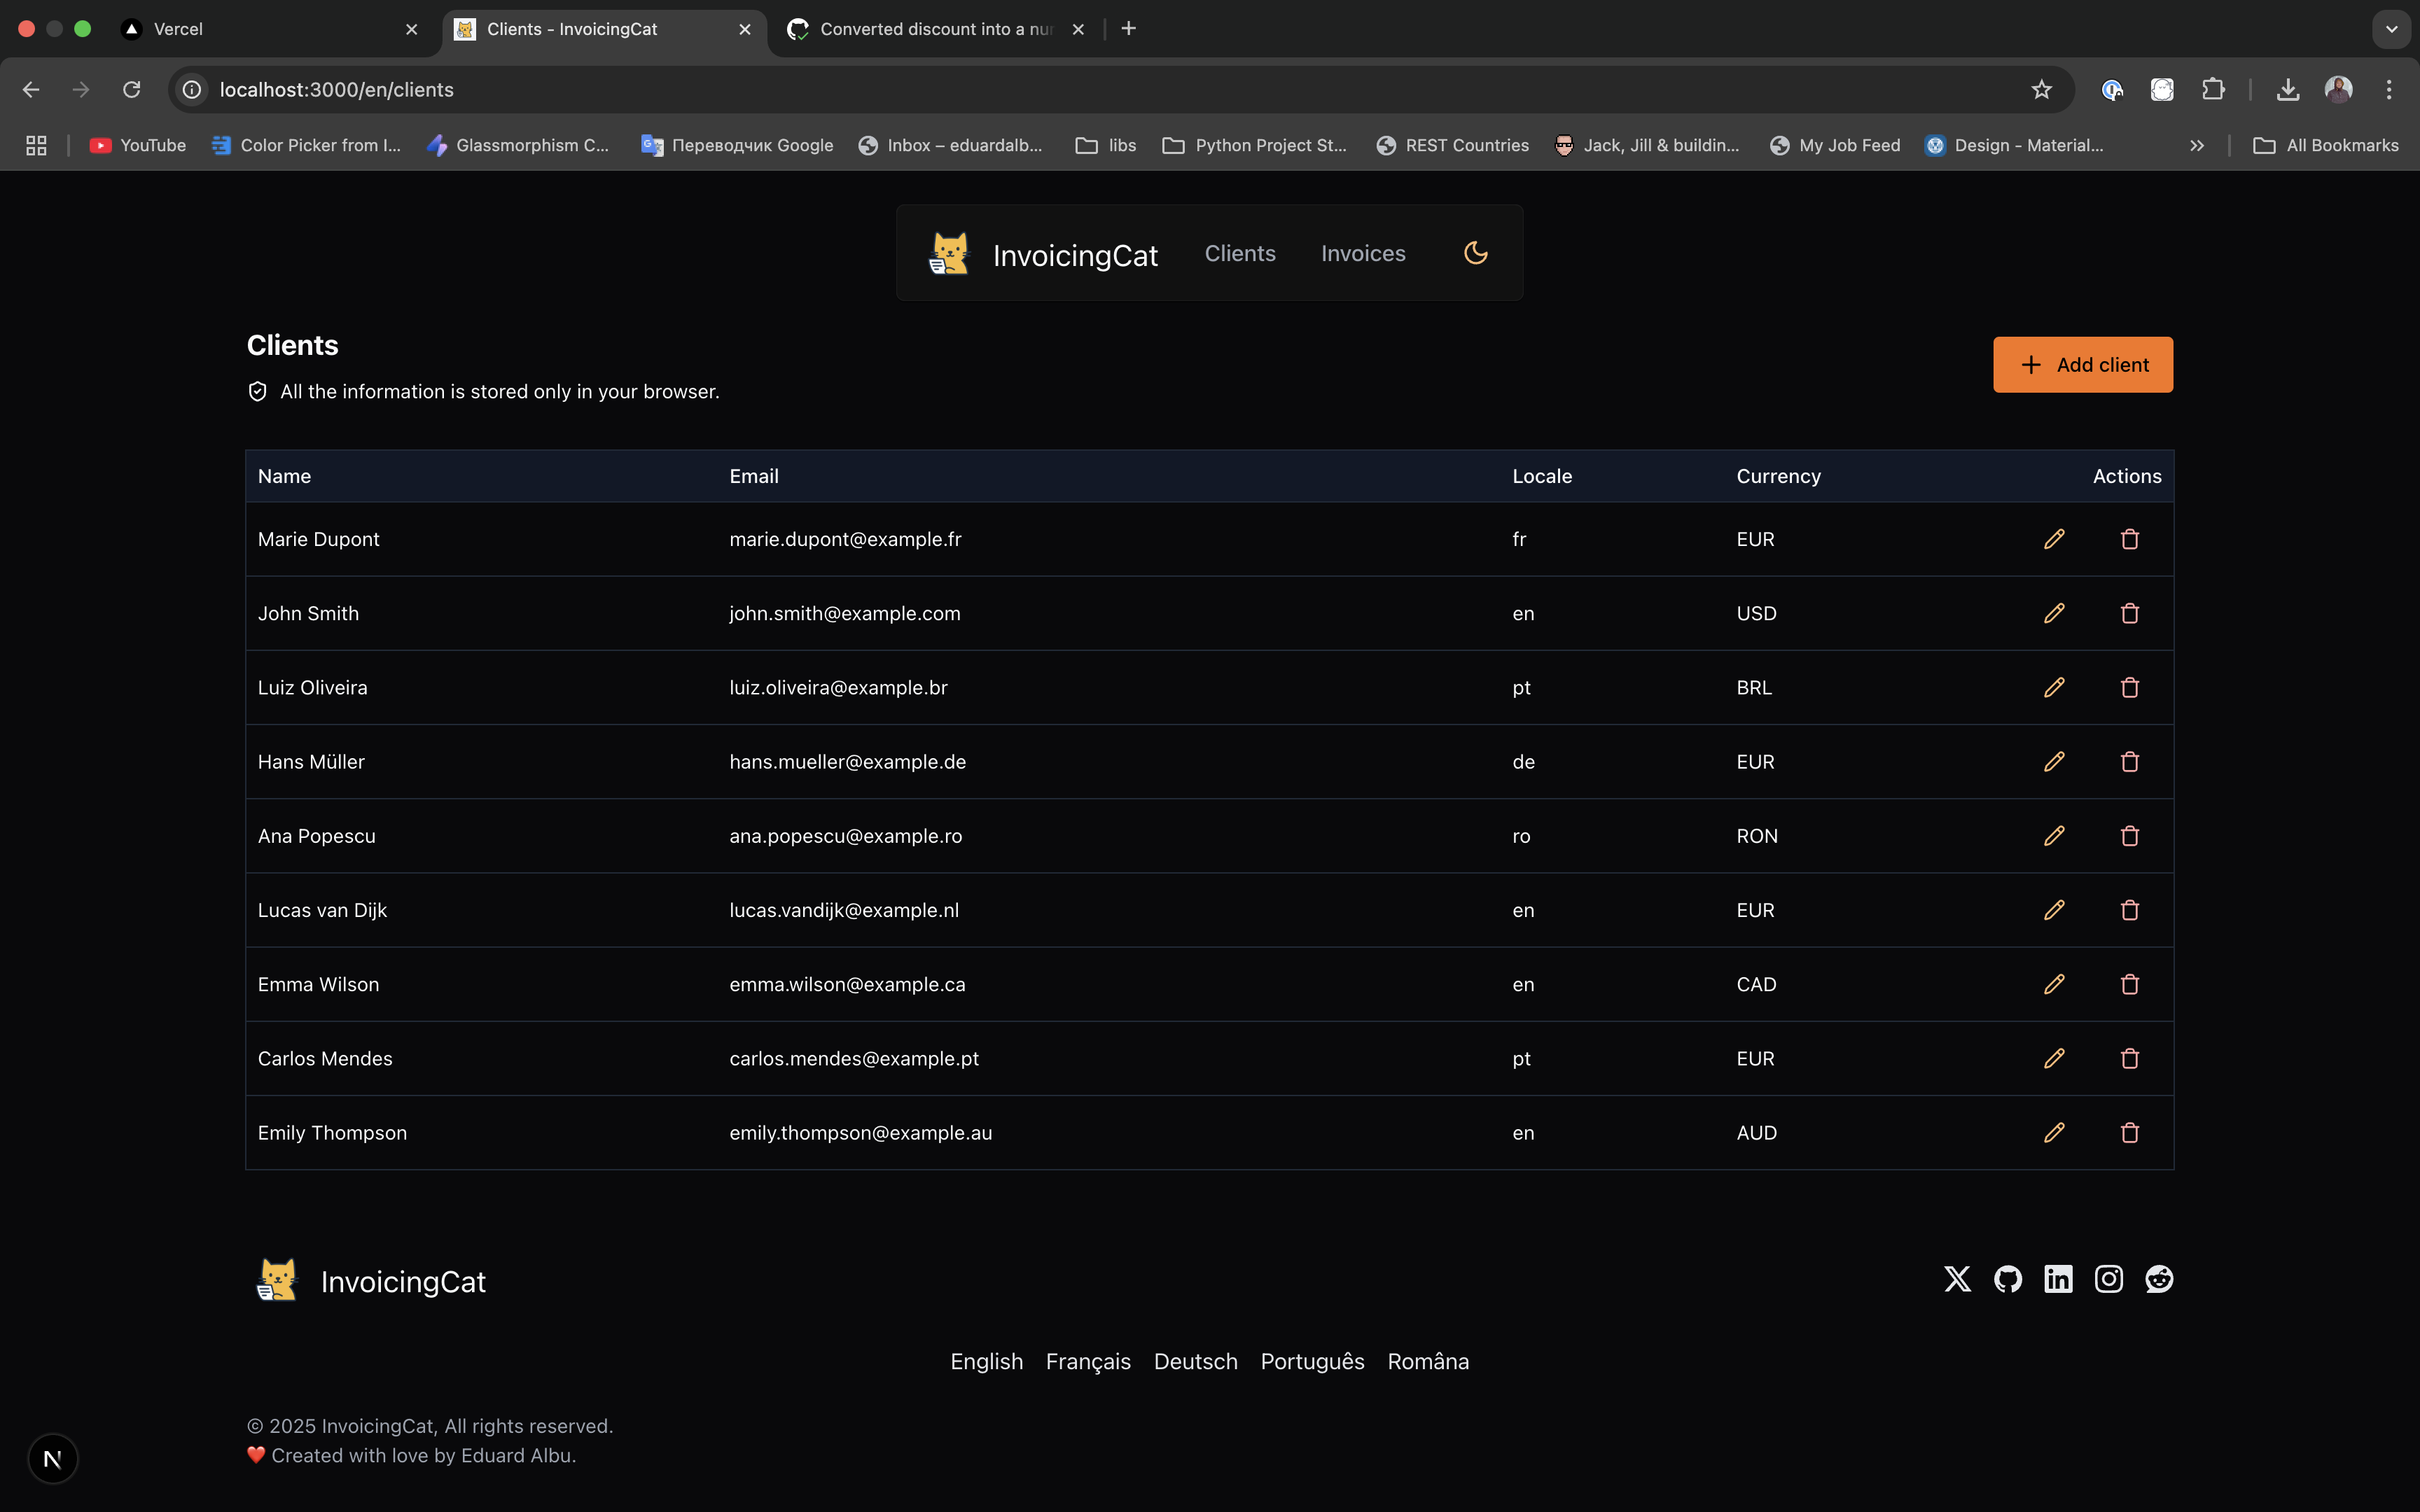Open the Python Project St... bookmark folder

[x=1255, y=146]
